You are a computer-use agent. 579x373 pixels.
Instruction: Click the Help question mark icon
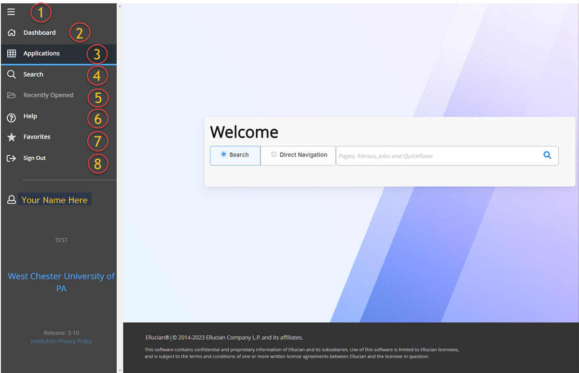point(12,117)
